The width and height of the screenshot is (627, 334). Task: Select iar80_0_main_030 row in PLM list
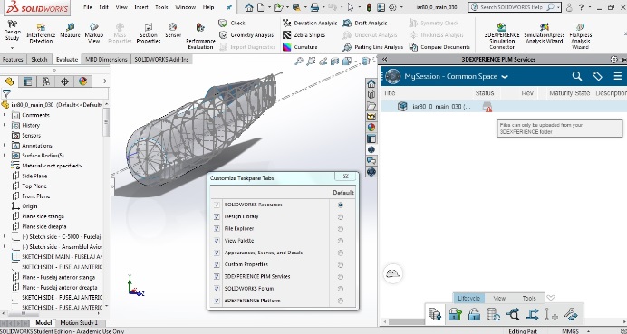[x=504, y=107]
